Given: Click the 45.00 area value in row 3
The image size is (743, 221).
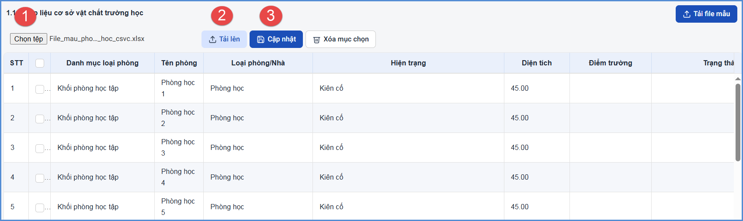Looking at the screenshot, I should [520, 148].
